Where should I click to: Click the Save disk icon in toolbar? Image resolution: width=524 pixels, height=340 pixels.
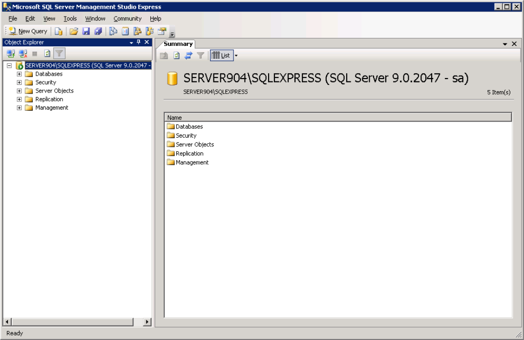pyautogui.click(x=86, y=31)
